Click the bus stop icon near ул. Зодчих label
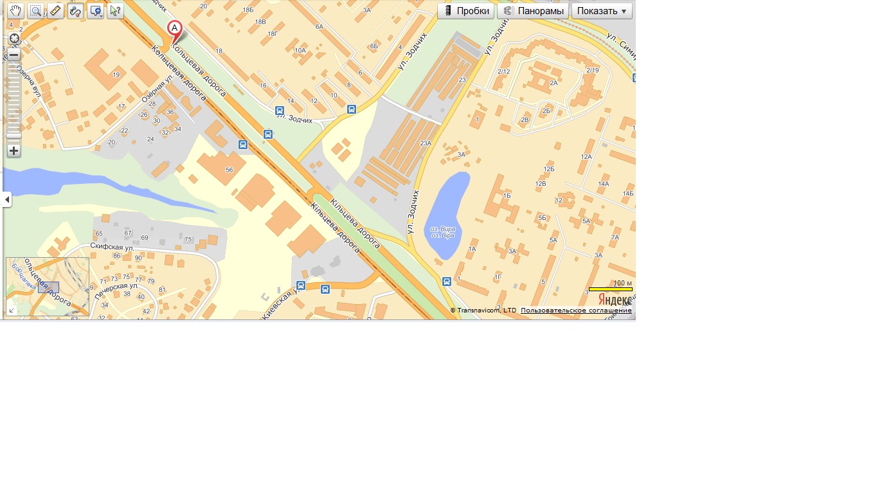This screenshot has height=495, width=873. click(x=280, y=111)
